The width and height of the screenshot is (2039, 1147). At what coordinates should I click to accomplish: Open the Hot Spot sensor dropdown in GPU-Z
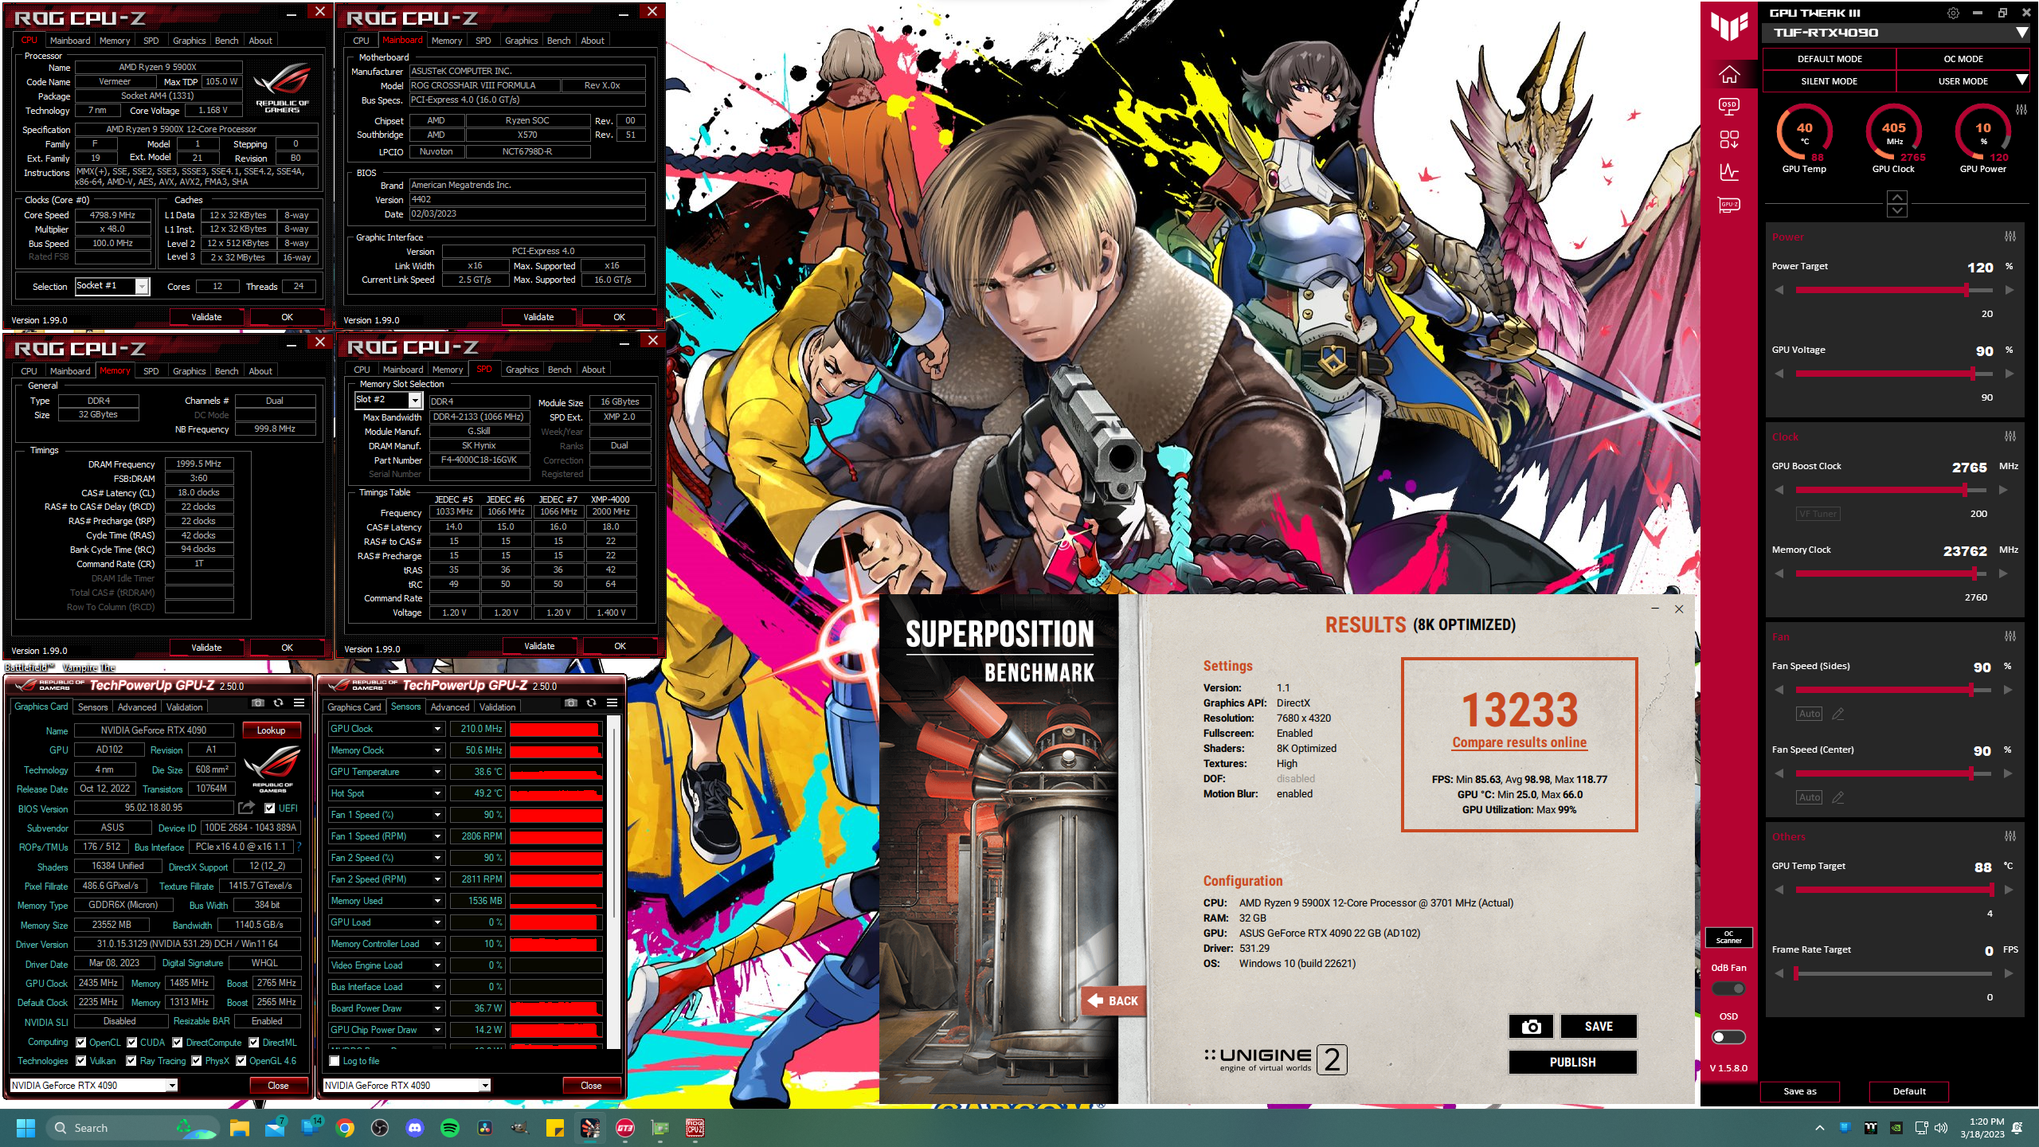(x=437, y=793)
